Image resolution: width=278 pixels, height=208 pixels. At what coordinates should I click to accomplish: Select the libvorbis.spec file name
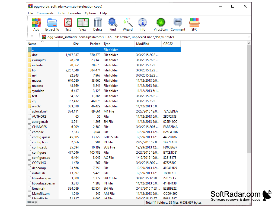pyautogui.click(x=42, y=178)
